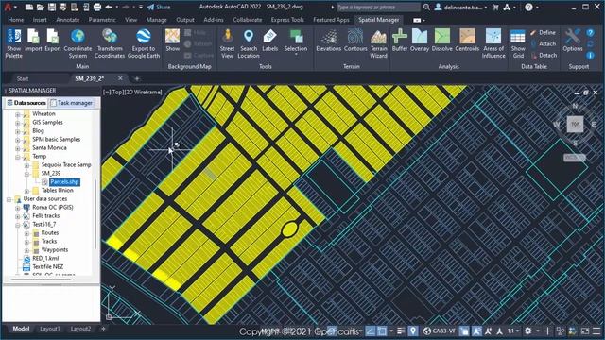
Task: Switch to the Start document tab
Action: click(23, 78)
